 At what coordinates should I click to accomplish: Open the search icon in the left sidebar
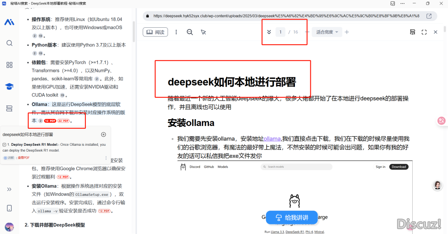coord(9,43)
